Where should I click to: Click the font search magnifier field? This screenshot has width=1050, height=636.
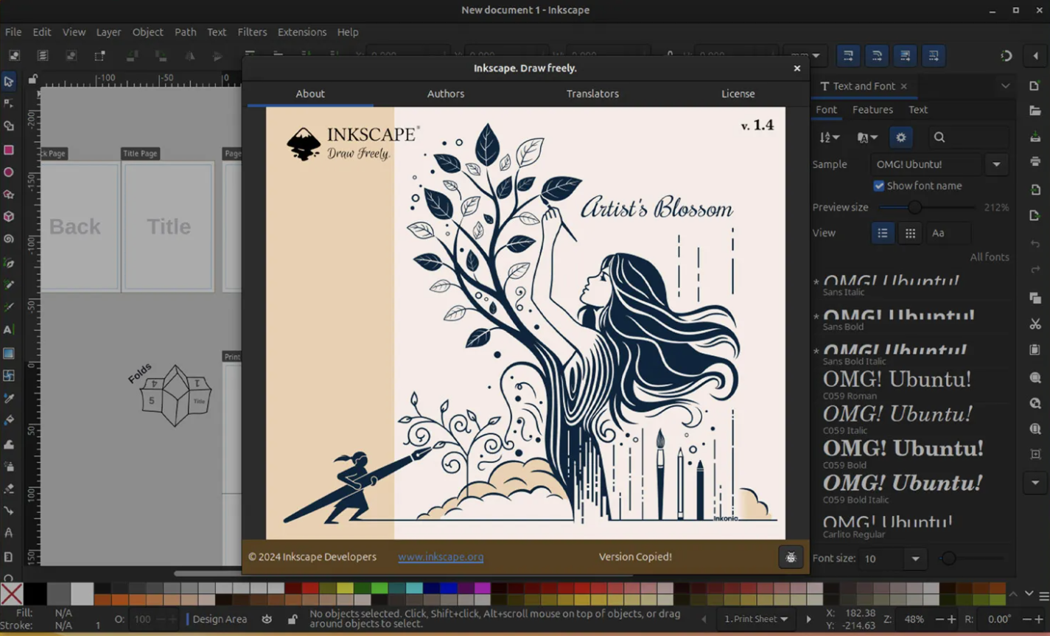pyautogui.click(x=967, y=137)
